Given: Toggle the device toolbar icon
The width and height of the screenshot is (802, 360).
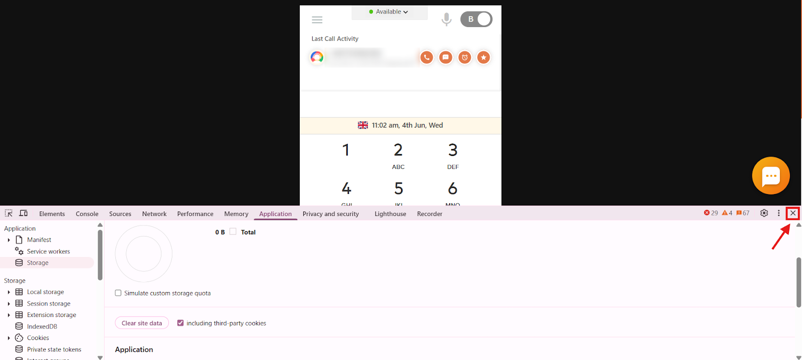Looking at the screenshot, I should coord(24,213).
